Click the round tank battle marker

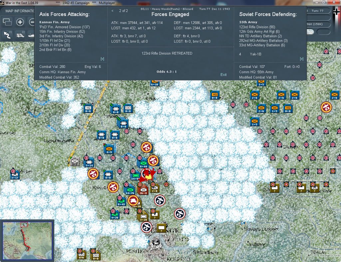tap(133, 200)
